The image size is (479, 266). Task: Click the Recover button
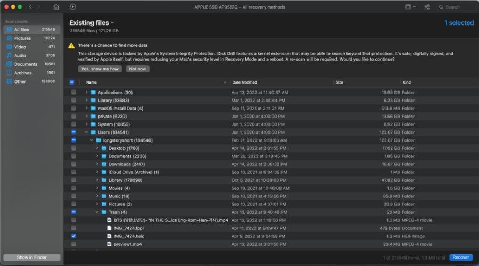[x=461, y=257]
